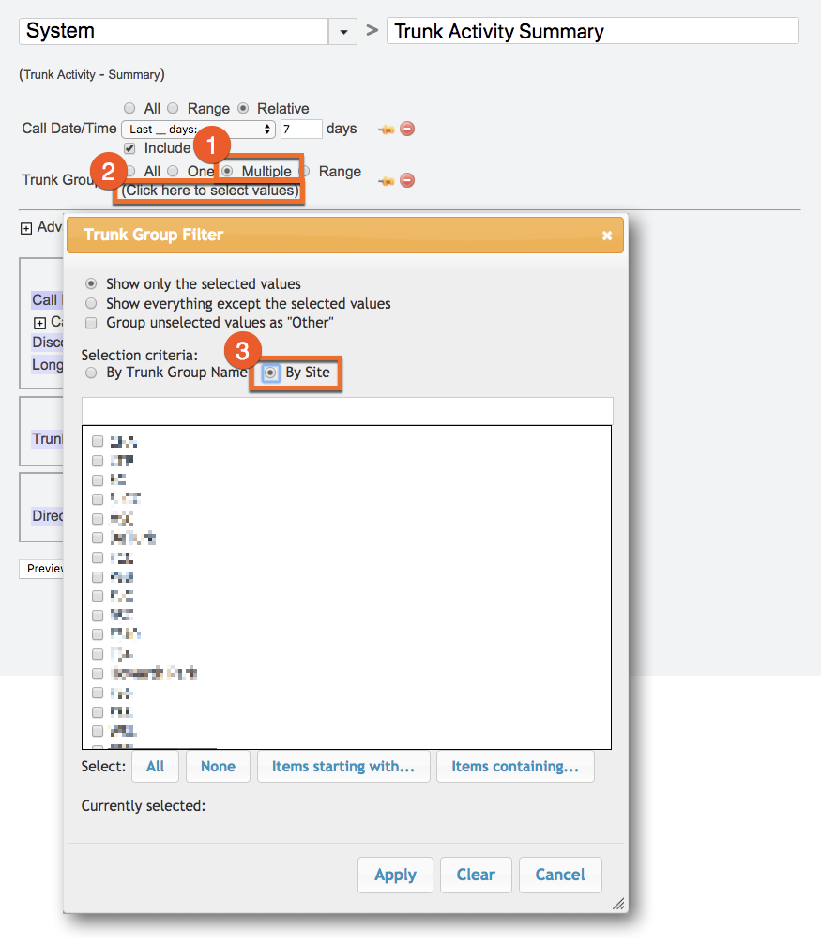The height and width of the screenshot is (945, 821).
Task: Choose By Site selection criteria
Action: [x=271, y=373]
